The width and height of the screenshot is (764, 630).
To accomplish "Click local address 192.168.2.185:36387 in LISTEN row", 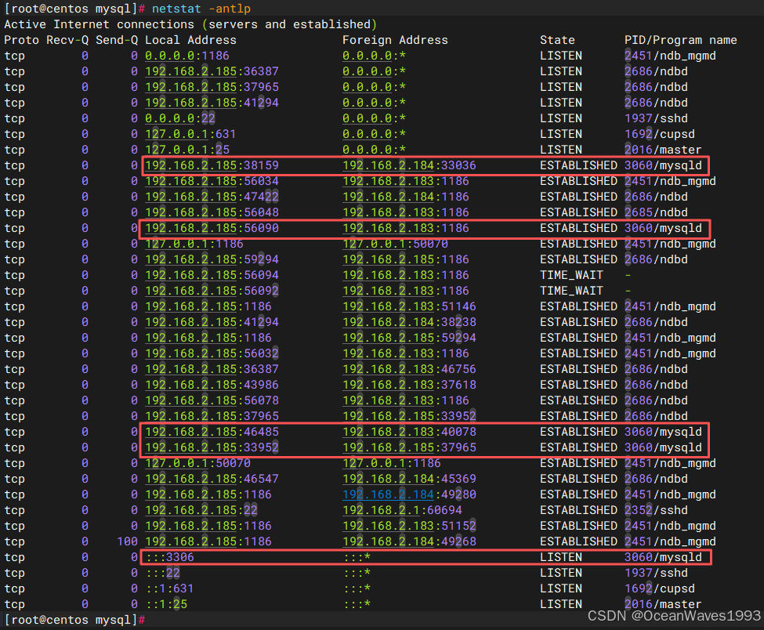I will click(x=212, y=71).
